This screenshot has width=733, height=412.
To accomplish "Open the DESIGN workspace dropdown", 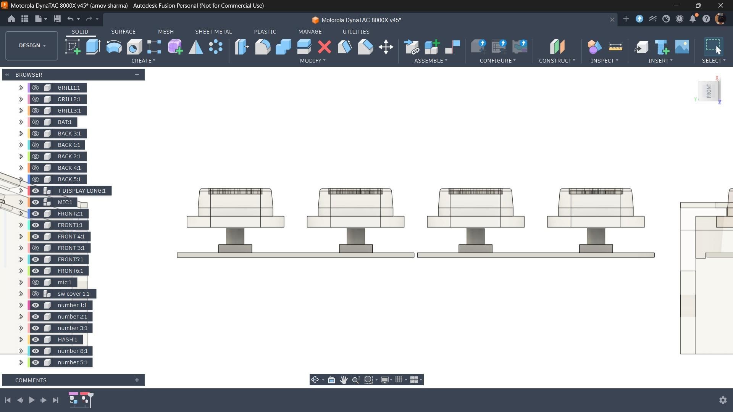I will tap(32, 46).
